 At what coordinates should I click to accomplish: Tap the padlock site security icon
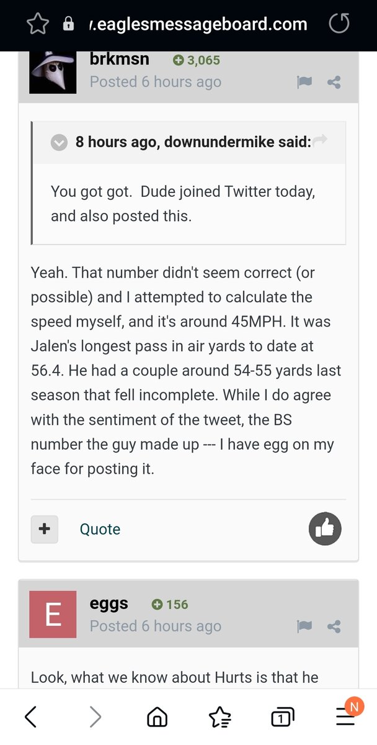(x=68, y=24)
